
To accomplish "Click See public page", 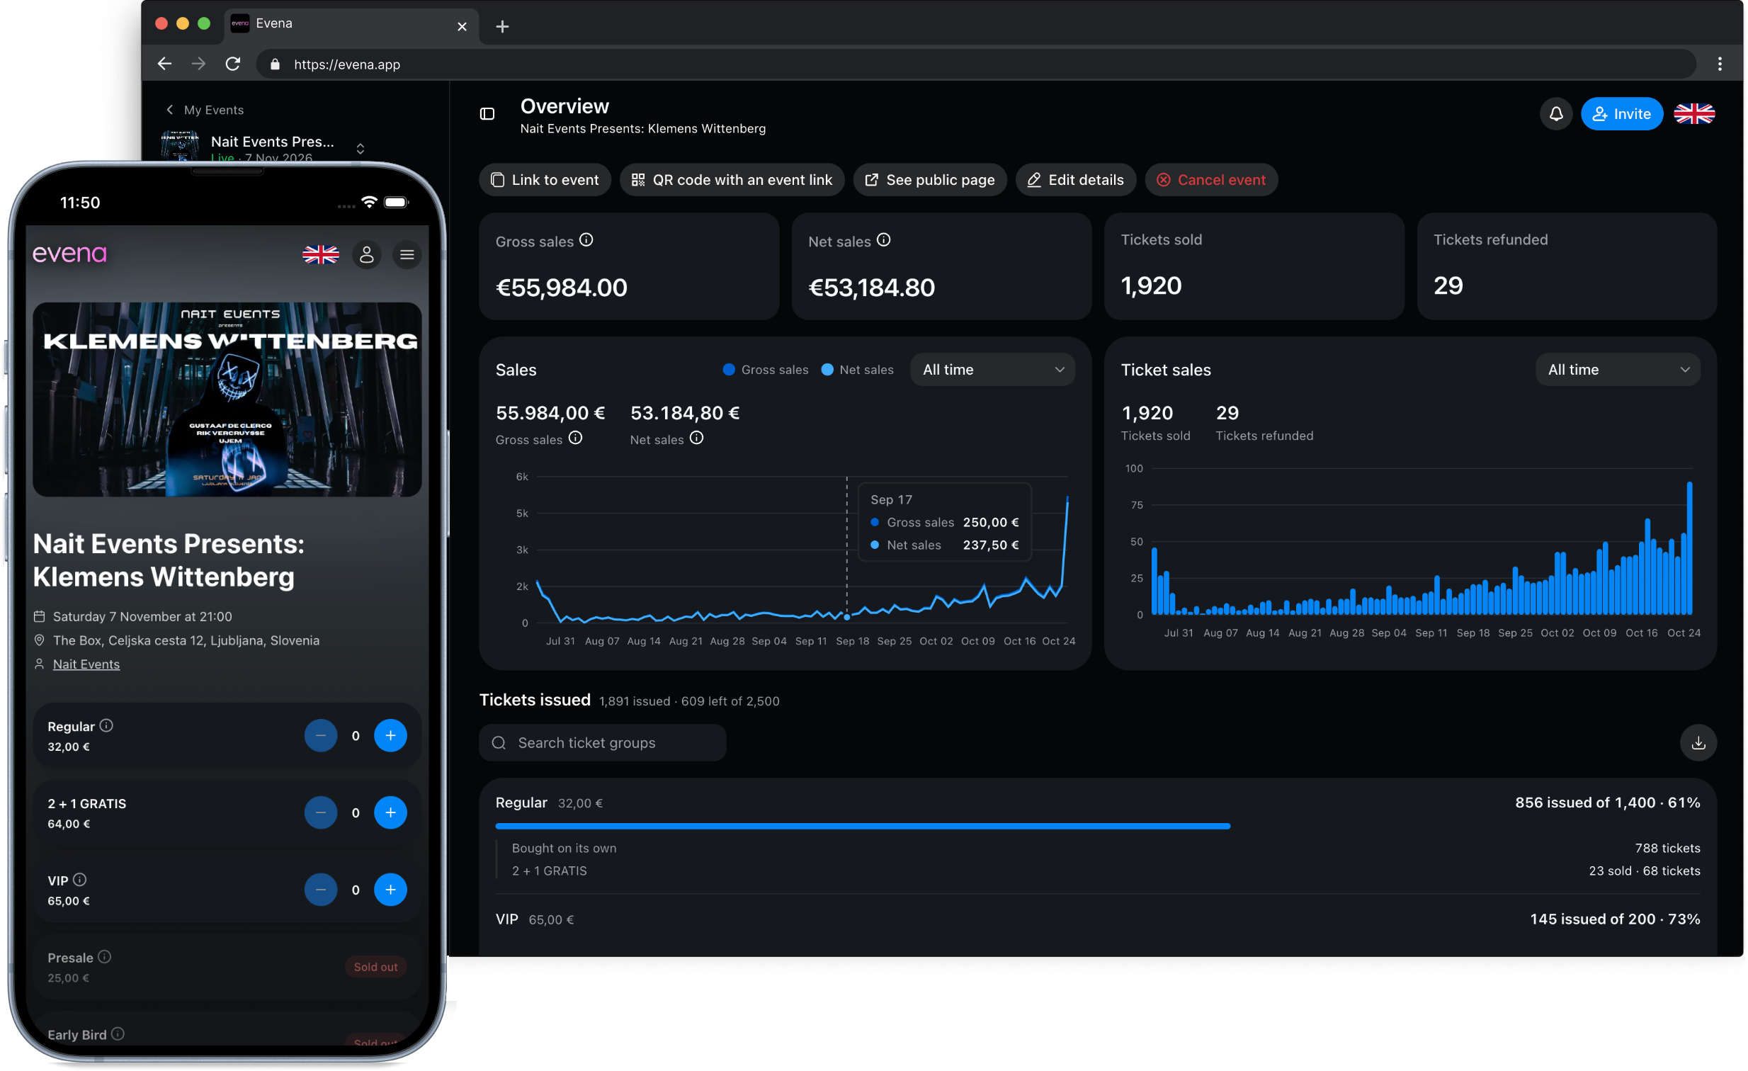I will click(929, 180).
